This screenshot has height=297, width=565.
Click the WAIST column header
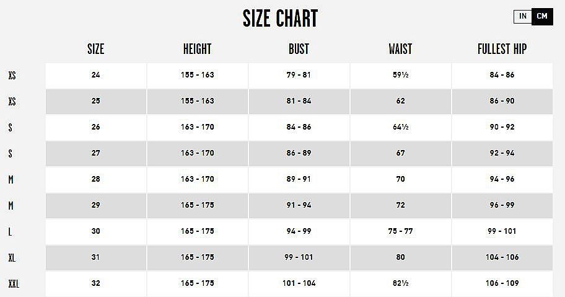[400, 49]
